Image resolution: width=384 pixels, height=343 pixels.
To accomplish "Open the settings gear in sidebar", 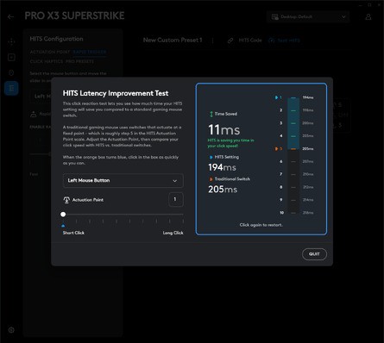I will tap(11, 330).
